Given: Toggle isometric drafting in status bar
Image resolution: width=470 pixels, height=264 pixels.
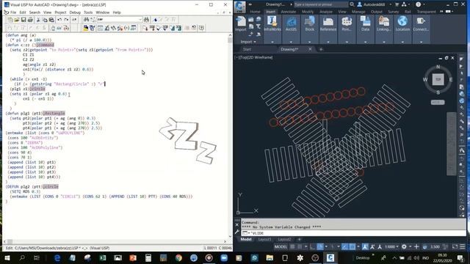Looking at the screenshot, I should [333, 246].
